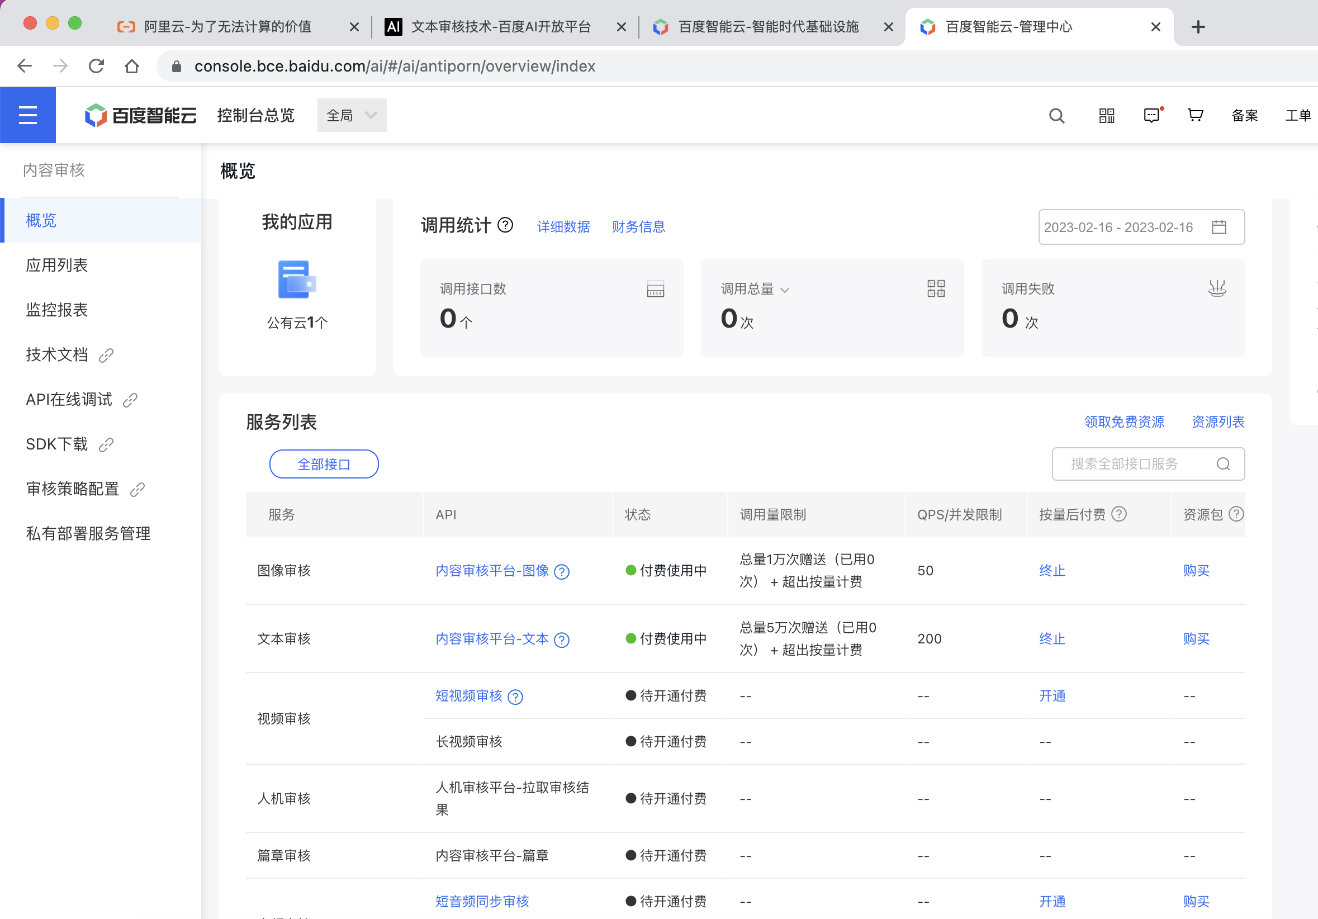Open the 工单 link in the header

pos(1298,116)
